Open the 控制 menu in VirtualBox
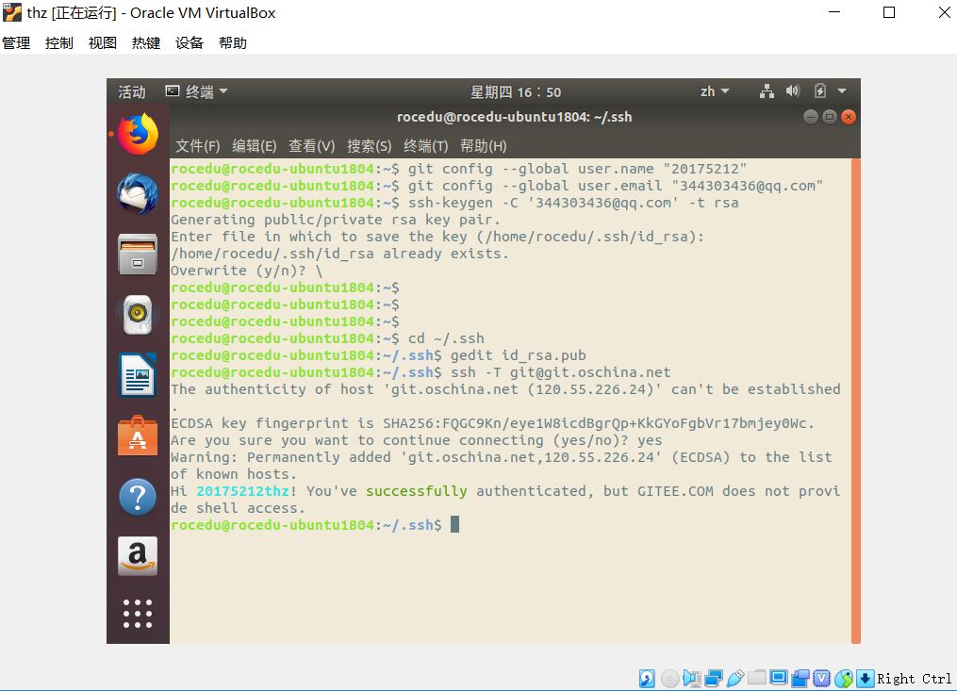 pos(59,42)
